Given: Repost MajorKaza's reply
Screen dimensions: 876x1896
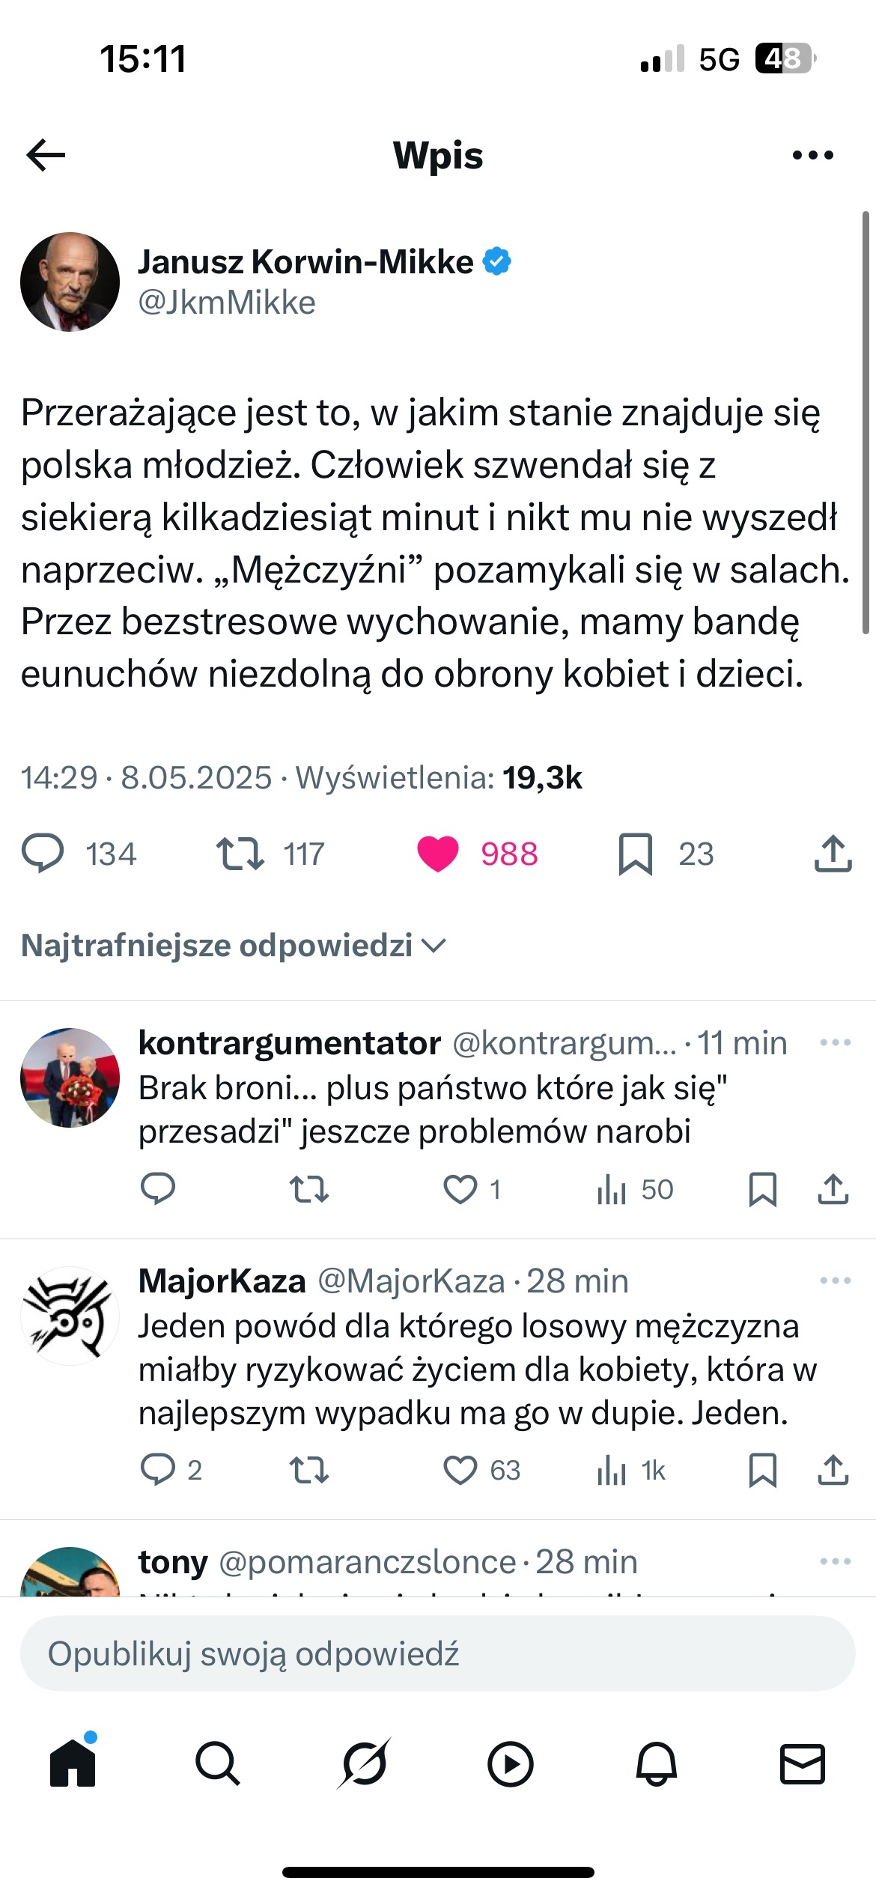Looking at the screenshot, I should click(308, 1470).
